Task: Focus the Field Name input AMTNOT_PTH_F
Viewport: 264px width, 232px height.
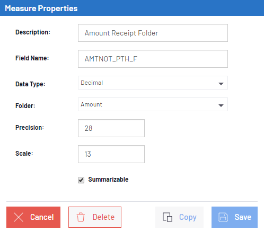Action: pos(153,59)
